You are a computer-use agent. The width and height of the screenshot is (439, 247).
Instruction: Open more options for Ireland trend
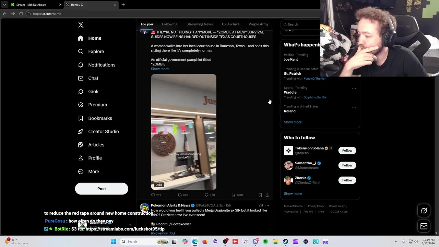coord(354,107)
